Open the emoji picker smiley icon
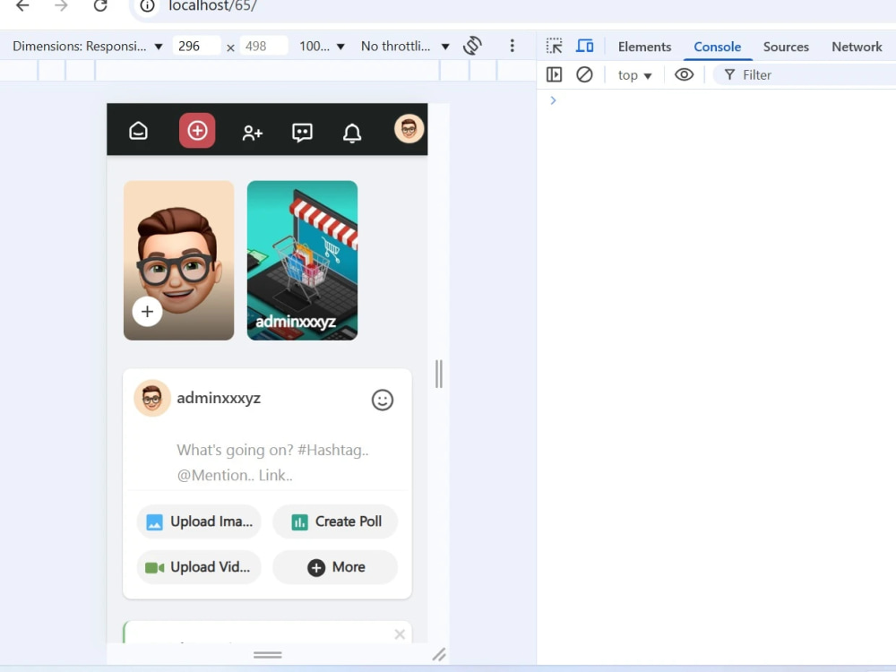This screenshot has height=672, width=896. (x=383, y=400)
